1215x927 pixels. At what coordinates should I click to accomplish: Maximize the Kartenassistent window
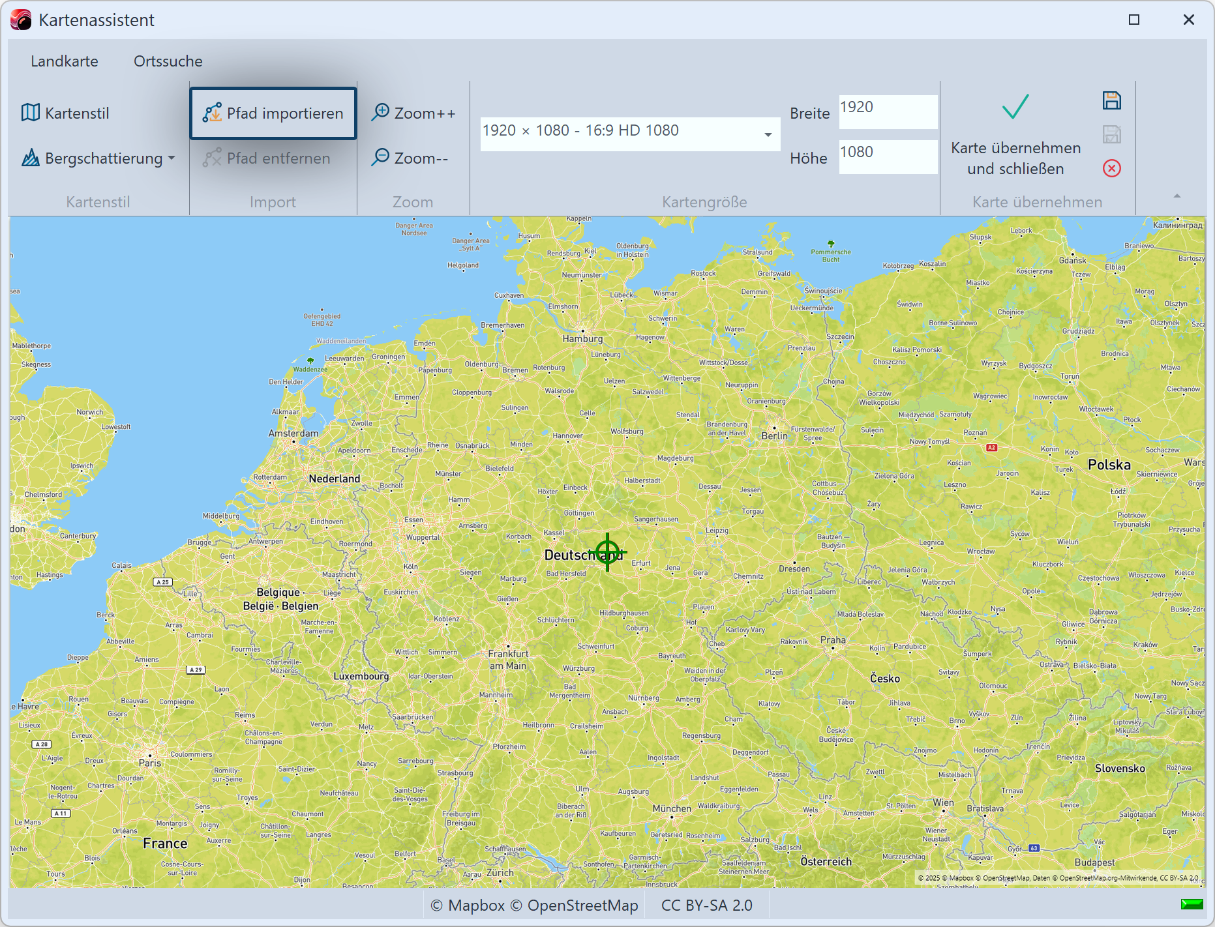1134,20
